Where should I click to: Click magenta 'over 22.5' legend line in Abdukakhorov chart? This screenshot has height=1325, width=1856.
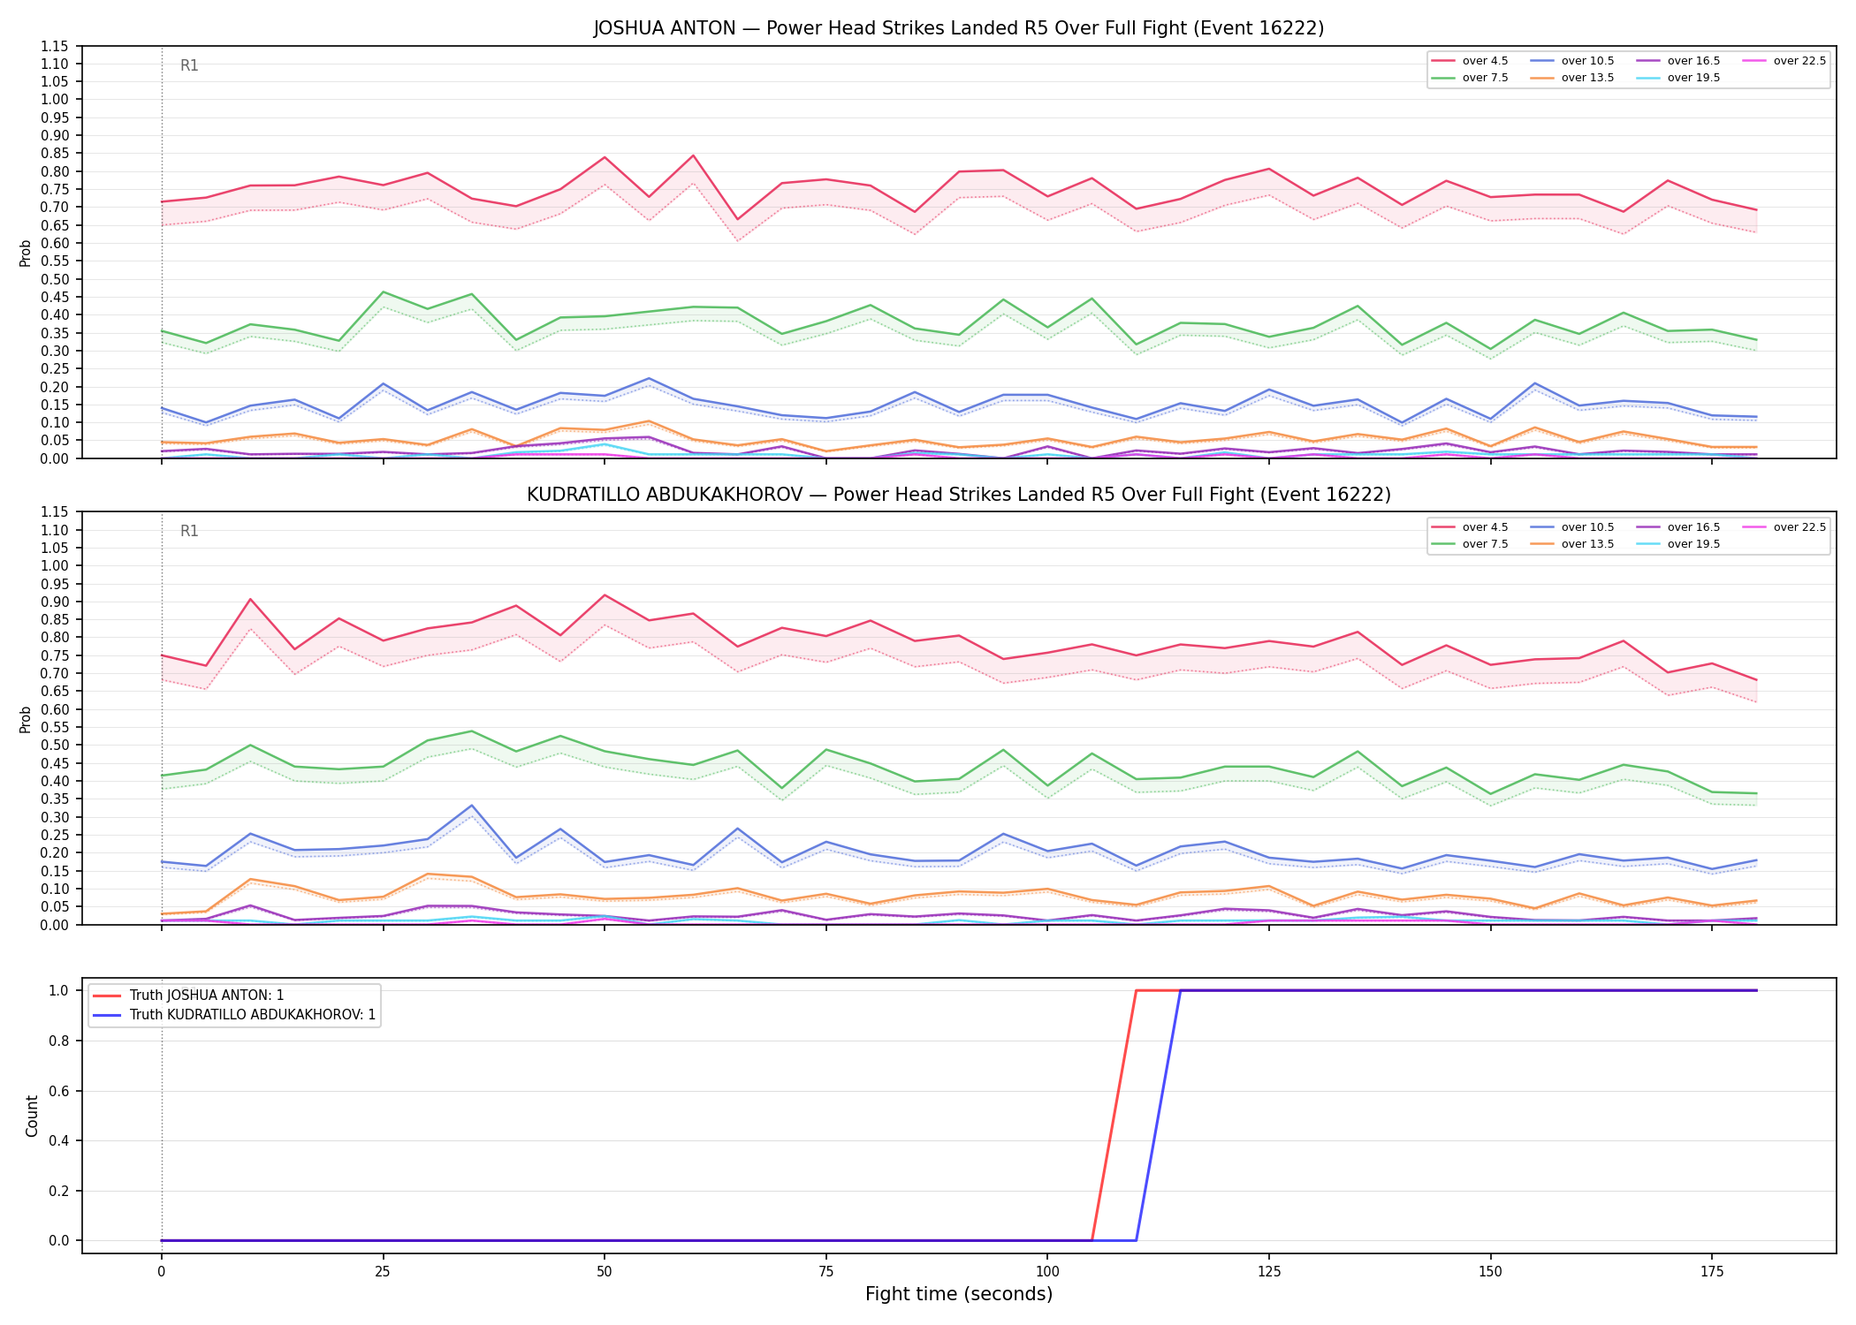pos(1754,527)
